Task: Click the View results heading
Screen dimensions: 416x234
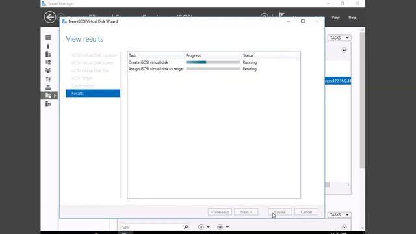Action: [84, 39]
